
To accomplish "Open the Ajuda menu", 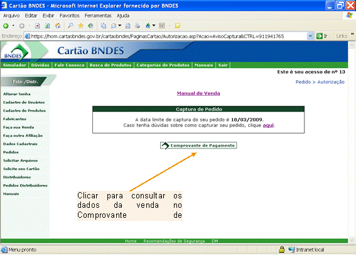I will (123, 16).
